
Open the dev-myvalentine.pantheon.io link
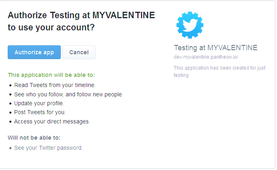206,57
